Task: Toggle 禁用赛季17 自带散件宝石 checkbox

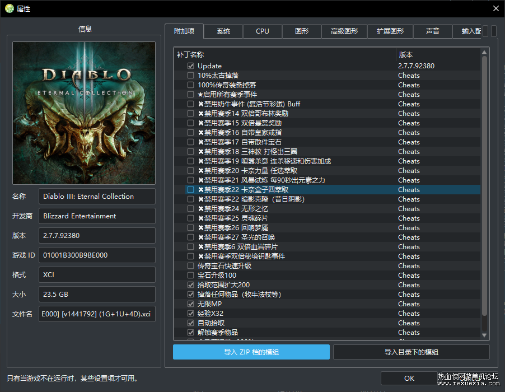Action: point(191,142)
